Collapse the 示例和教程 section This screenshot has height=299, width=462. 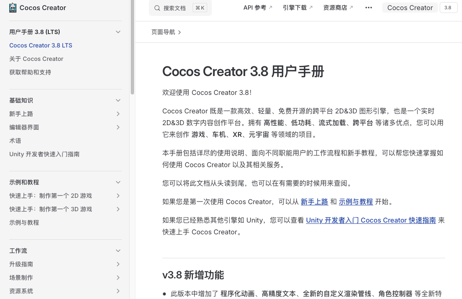118,182
